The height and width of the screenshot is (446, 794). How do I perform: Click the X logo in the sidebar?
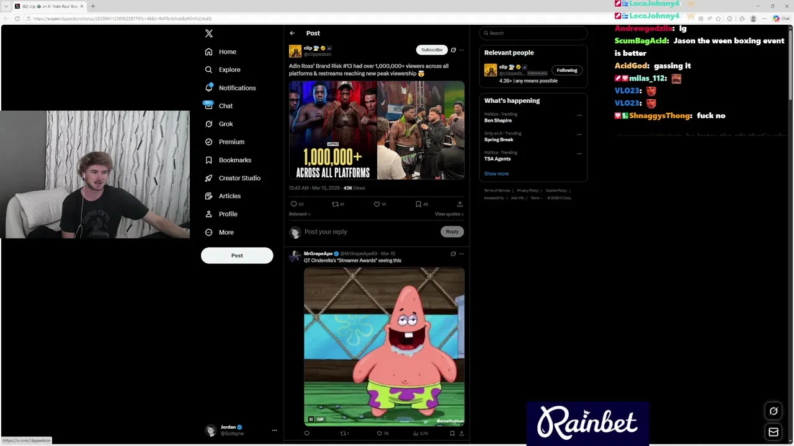click(209, 33)
